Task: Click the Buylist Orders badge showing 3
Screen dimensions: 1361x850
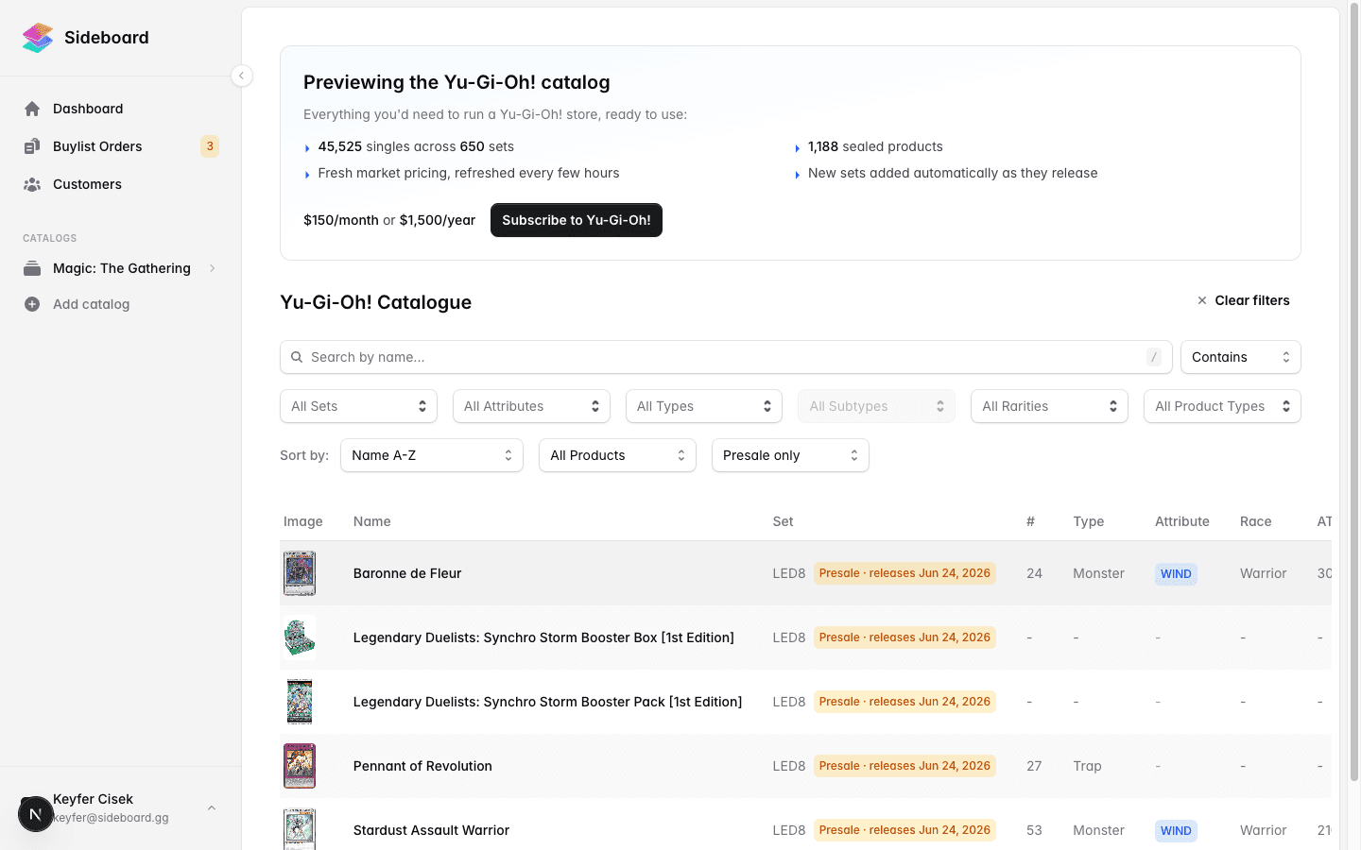Action: (210, 146)
